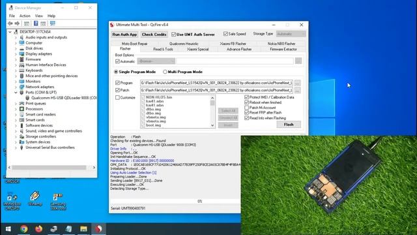Image resolution: width=417 pixels, height=235 pixels.
Task: Switch to Firmware Extractor tab
Action: [x=283, y=50]
